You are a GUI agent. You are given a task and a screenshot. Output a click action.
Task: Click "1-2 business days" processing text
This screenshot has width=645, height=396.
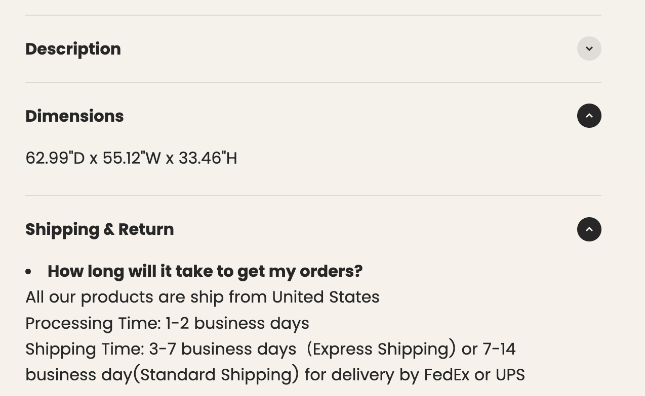[237, 323]
